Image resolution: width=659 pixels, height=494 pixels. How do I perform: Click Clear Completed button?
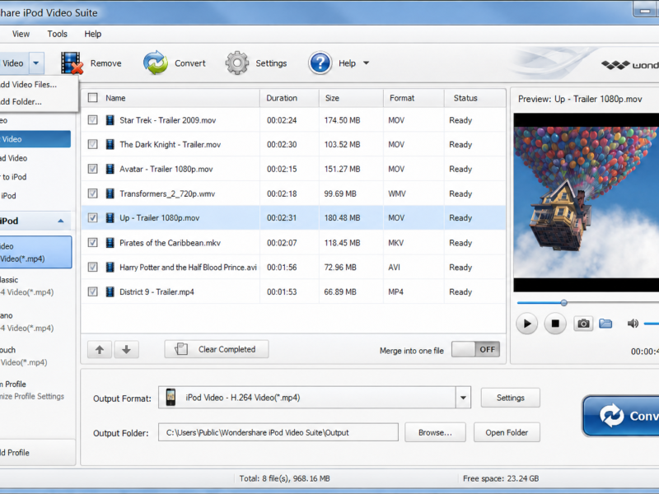[217, 349]
